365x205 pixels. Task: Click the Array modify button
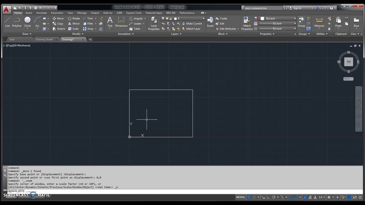tap(88, 29)
